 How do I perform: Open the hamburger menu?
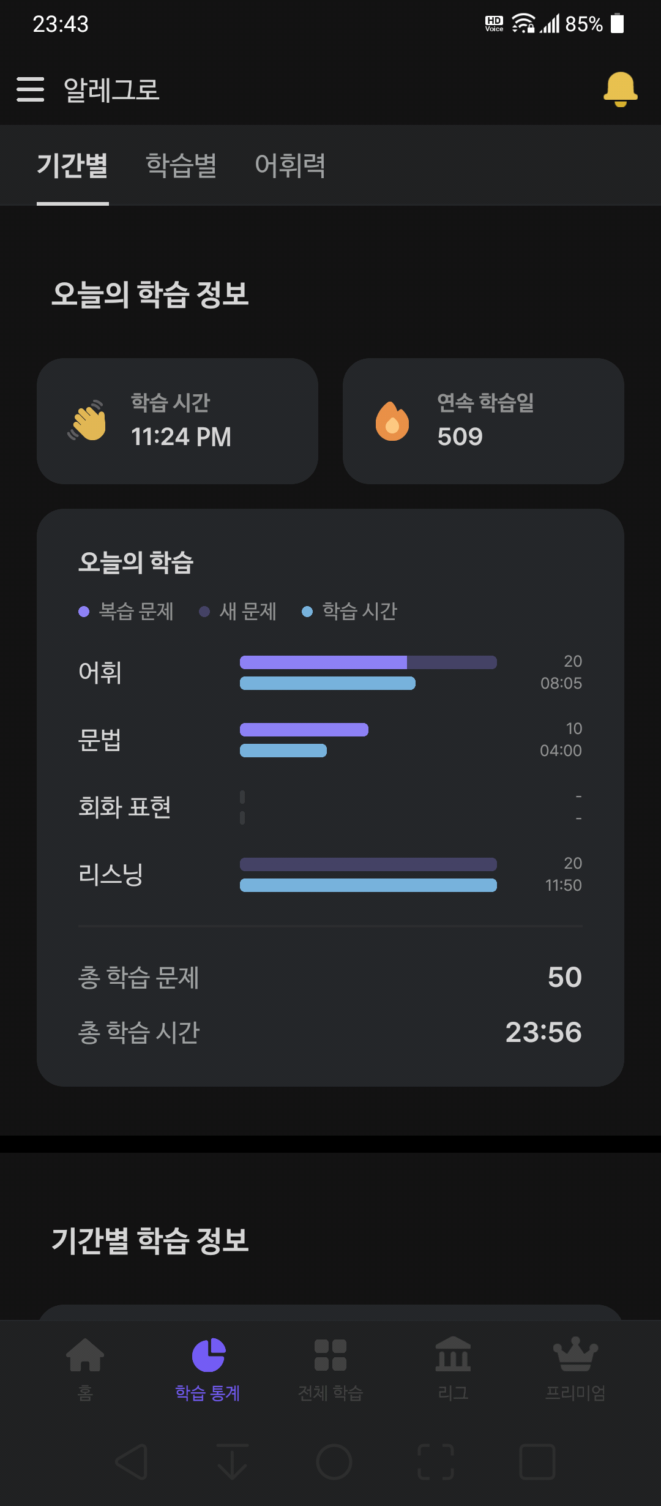[31, 89]
